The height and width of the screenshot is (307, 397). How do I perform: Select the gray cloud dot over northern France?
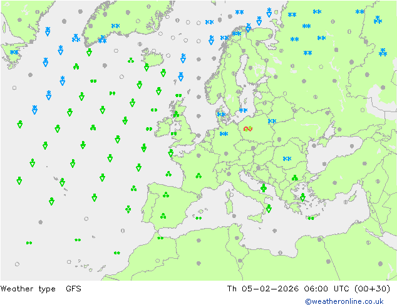pyautogui.click(x=198, y=155)
